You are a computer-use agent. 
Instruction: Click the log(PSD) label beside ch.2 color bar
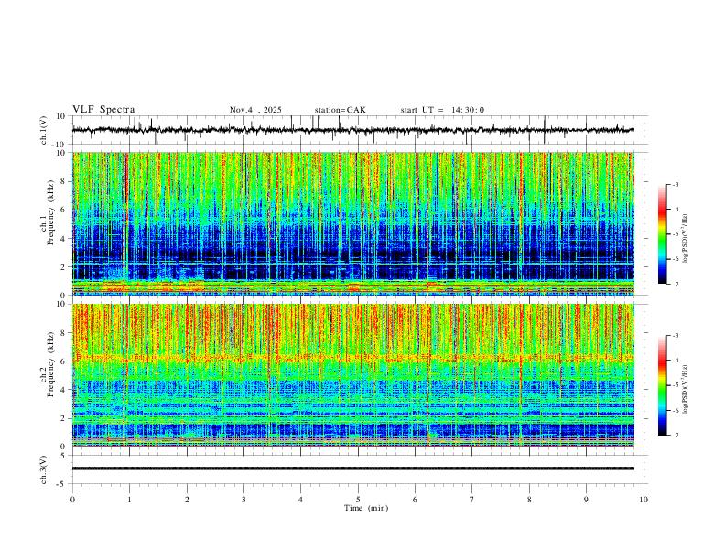pyautogui.click(x=685, y=390)
